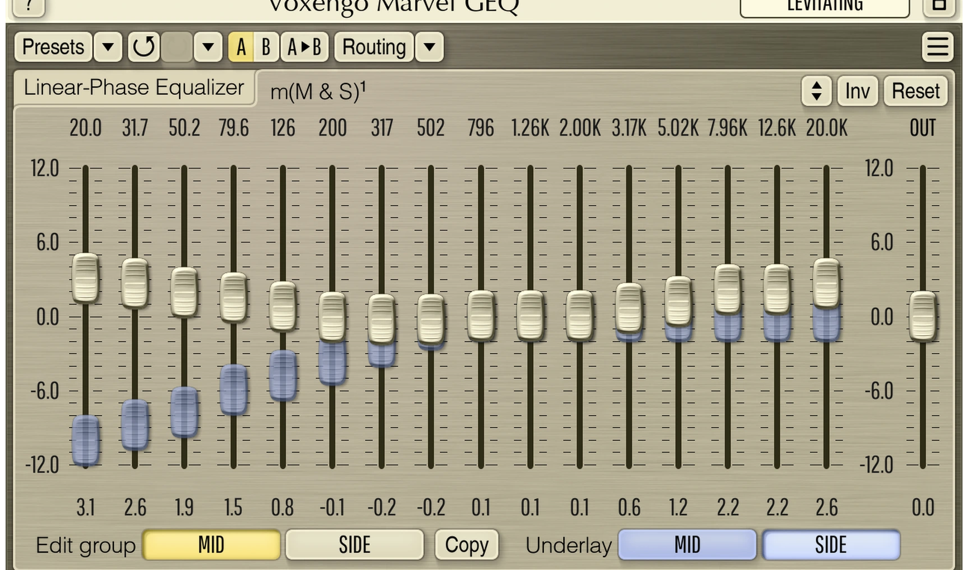
Task: Click the 3.1 gain value under 20.0
Action: 85,508
